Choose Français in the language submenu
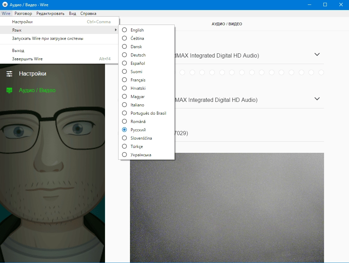The image size is (349, 263). click(147, 80)
